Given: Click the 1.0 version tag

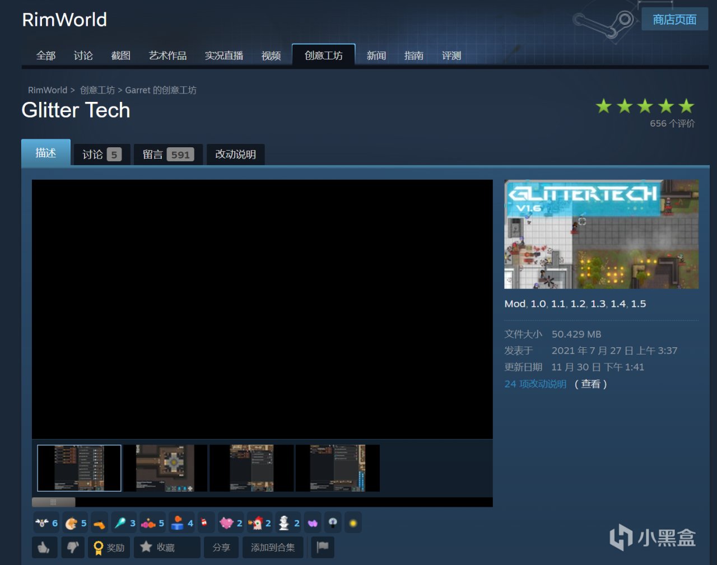Looking at the screenshot, I should click(x=538, y=303).
